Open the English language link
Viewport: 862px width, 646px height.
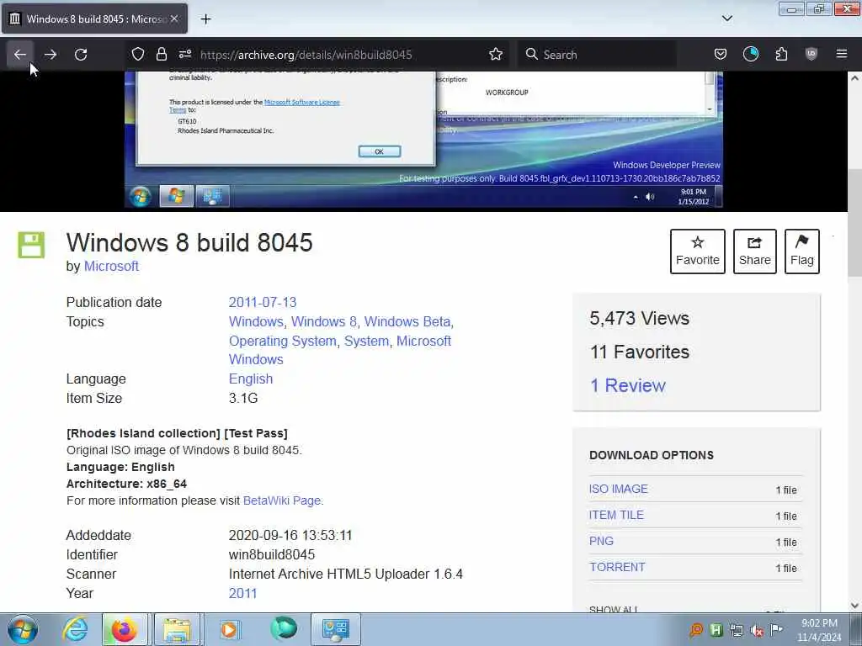[251, 379]
